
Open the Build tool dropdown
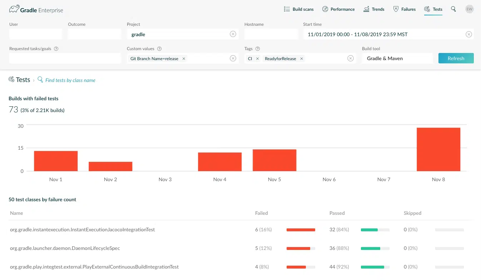click(397, 58)
